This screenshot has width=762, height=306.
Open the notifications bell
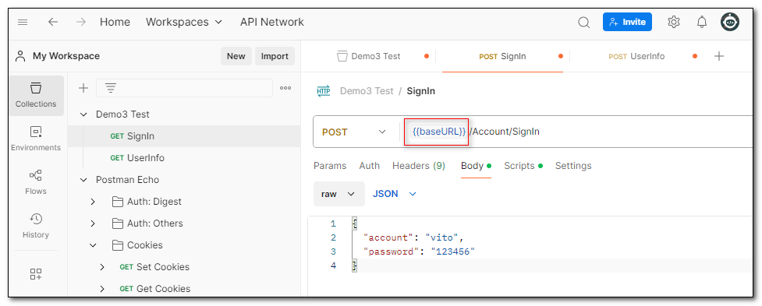click(702, 23)
